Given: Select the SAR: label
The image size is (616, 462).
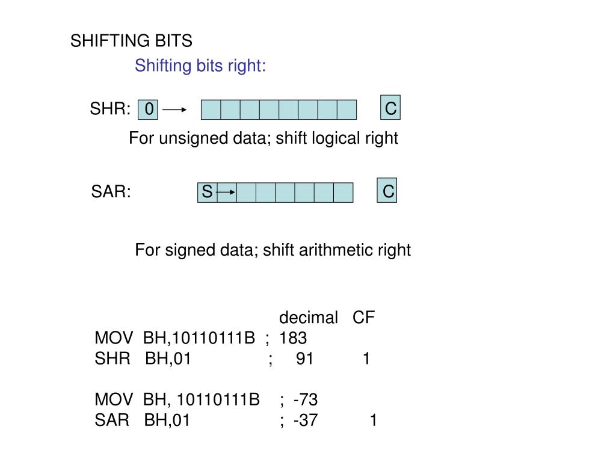Looking at the screenshot, I should click(x=111, y=192).
